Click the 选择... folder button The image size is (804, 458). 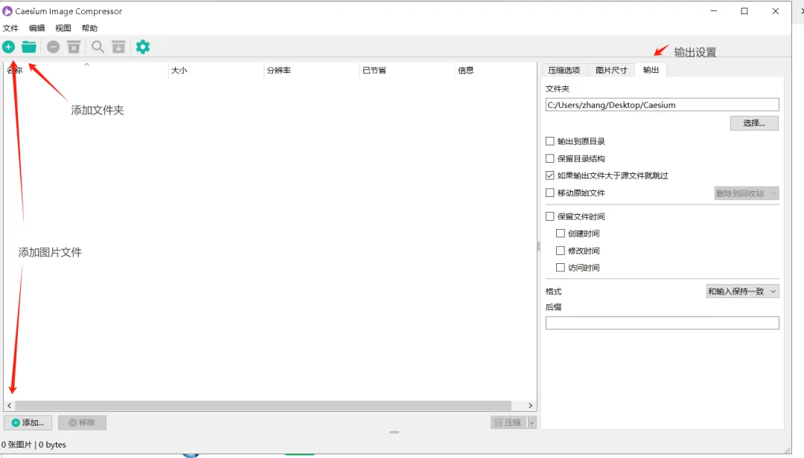754,123
